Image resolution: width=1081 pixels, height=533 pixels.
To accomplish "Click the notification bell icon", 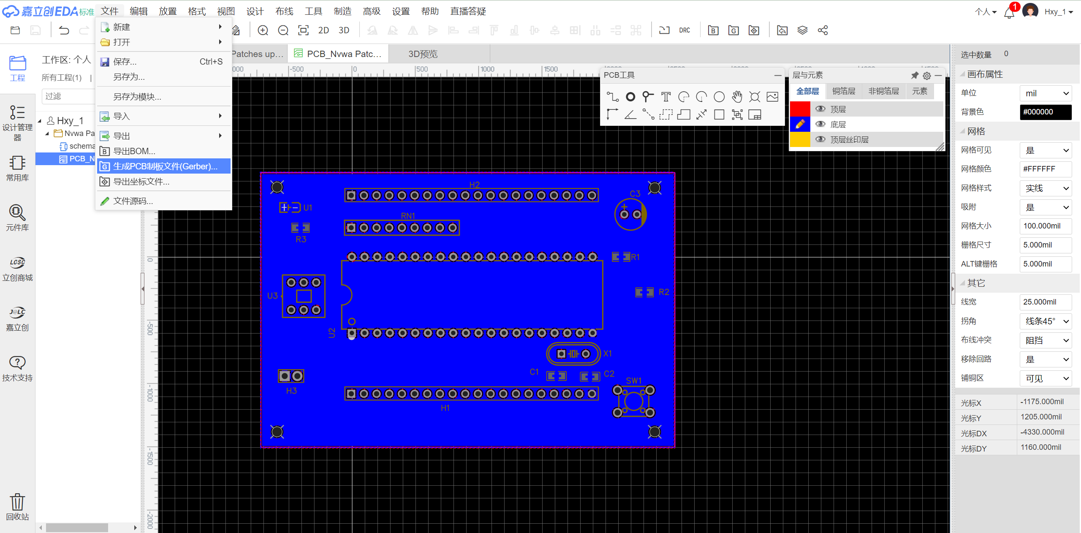I will pos(1009,13).
